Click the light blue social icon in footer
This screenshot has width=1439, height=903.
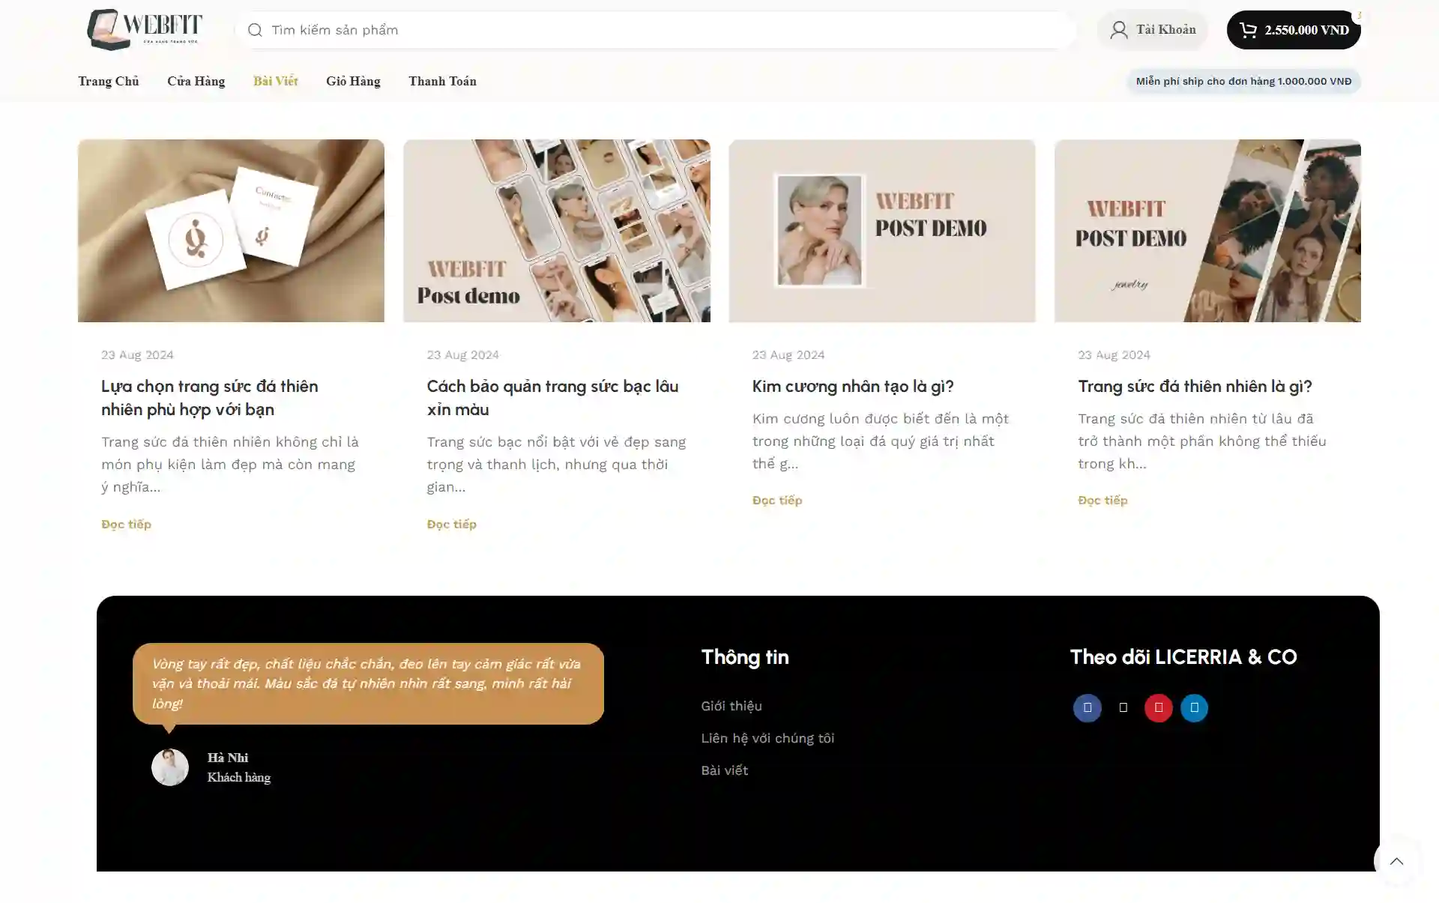1194,707
